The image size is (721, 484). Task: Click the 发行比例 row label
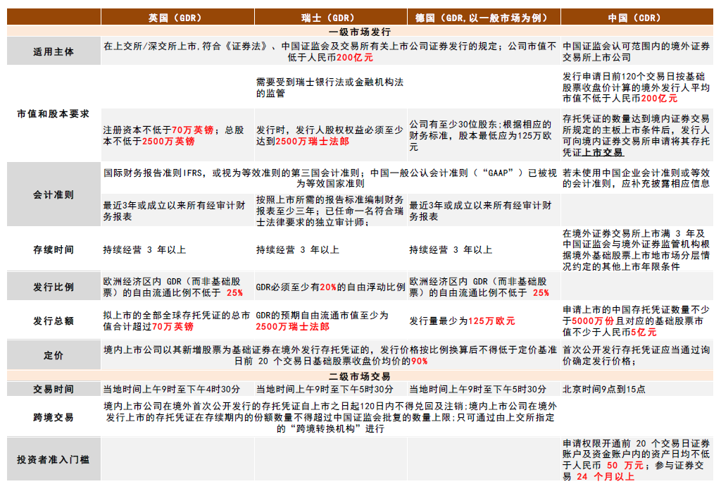pos(54,286)
